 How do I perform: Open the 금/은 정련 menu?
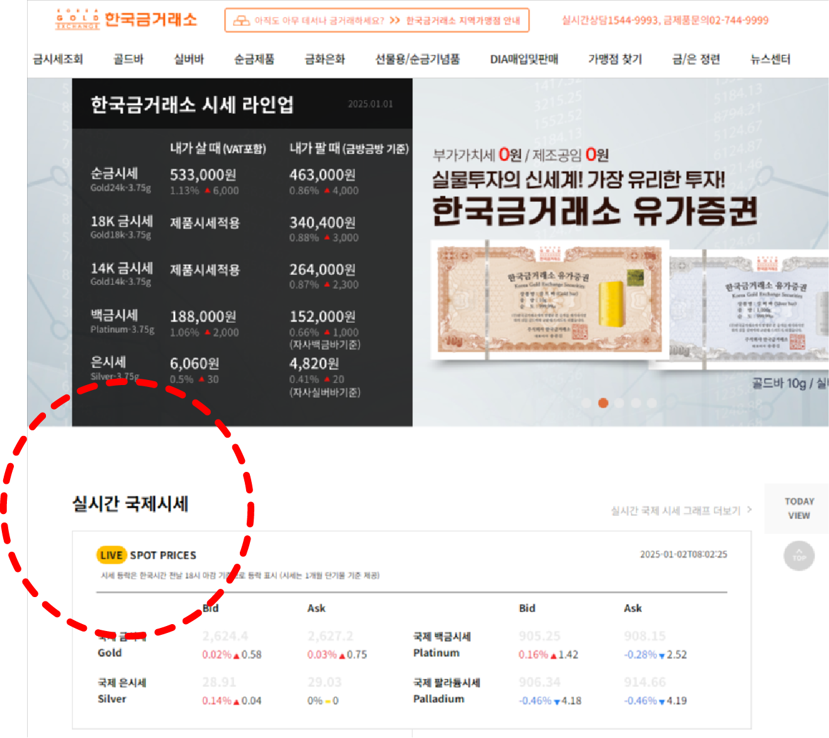coord(696,59)
